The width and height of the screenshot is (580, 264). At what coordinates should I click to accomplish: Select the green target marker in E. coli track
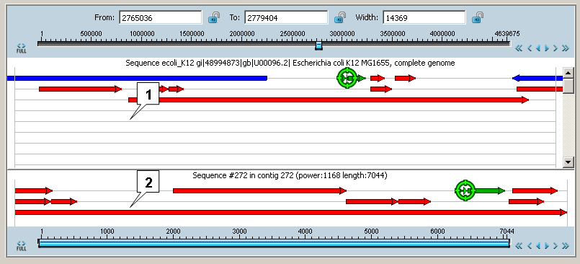click(347, 78)
